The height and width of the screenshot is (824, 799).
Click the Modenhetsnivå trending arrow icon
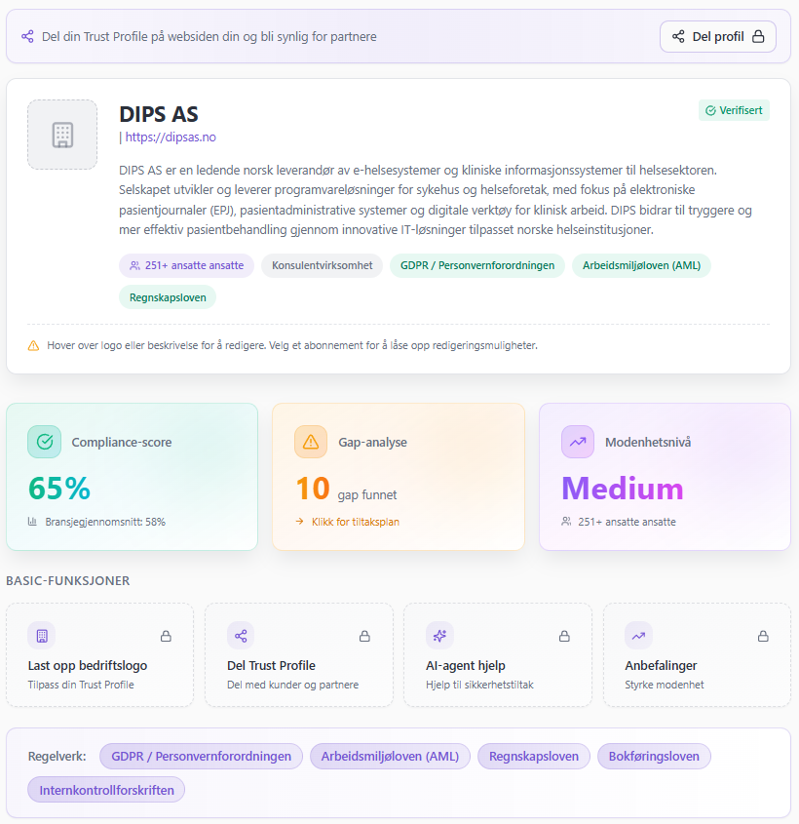[578, 442]
